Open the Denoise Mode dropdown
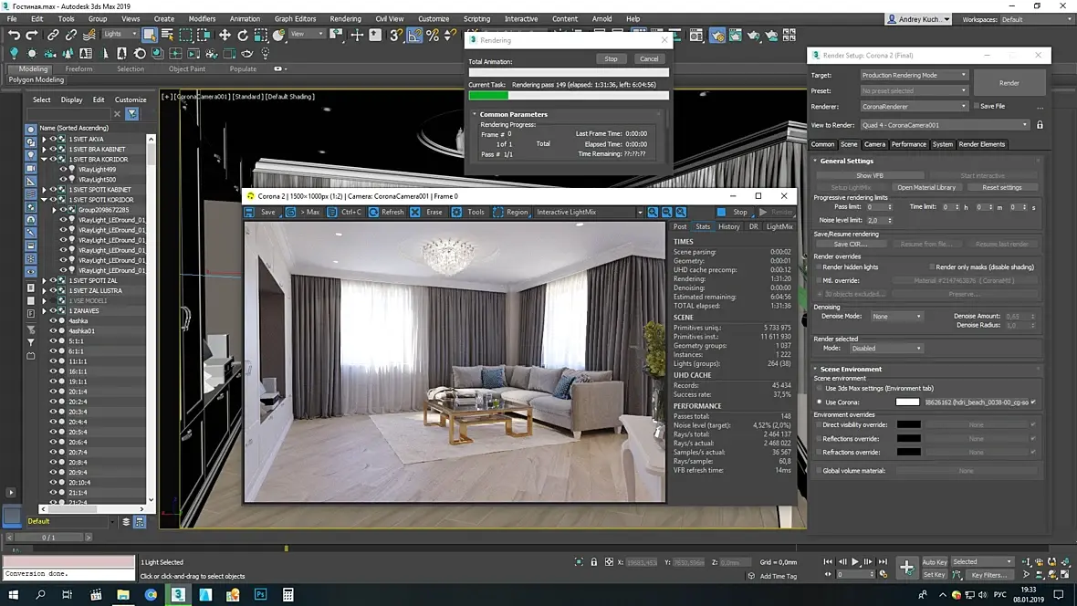Viewport: 1077px width, 606px height. pyautogui.click(x=895, y=317)
